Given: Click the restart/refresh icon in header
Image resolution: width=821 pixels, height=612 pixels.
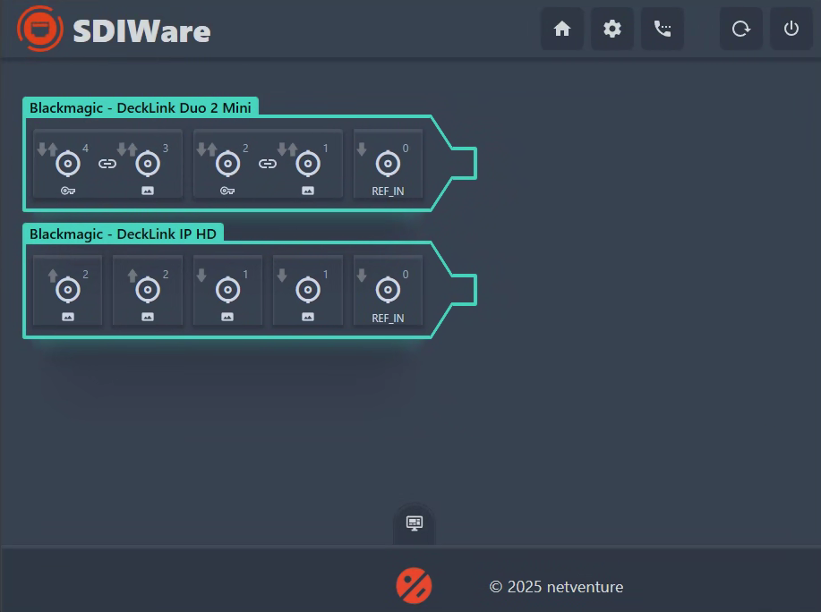Looking at the screenshot, I should pos(740,28).
